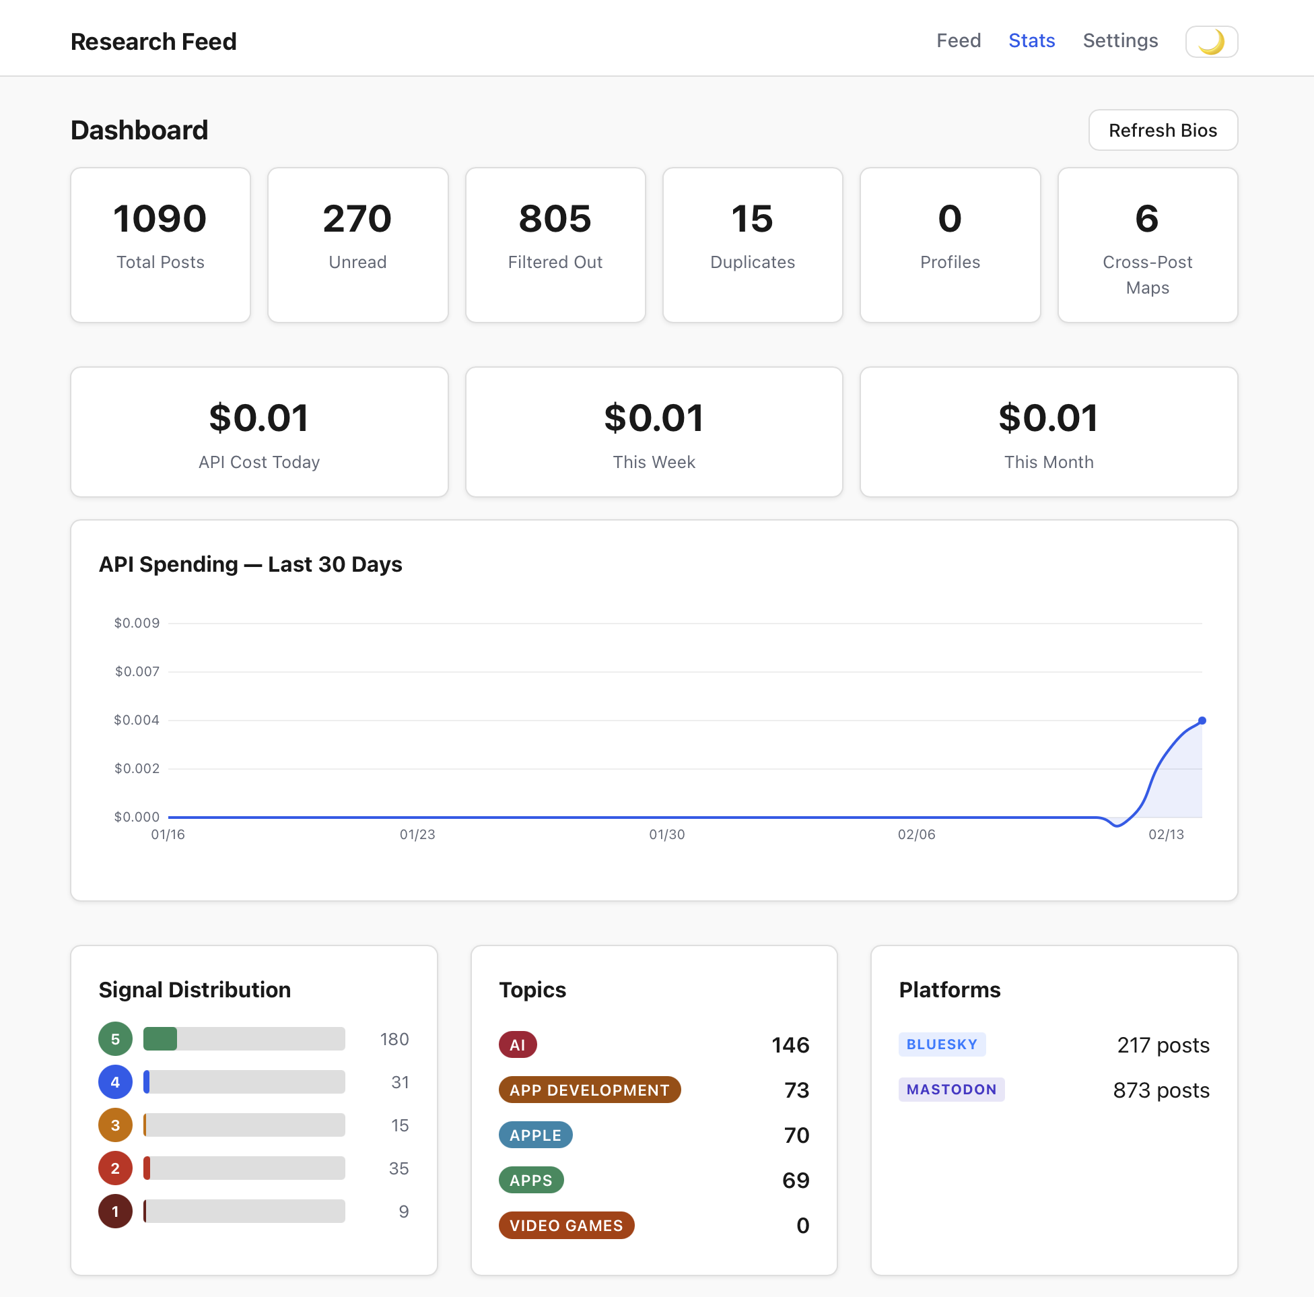The image size is (1314, 1297).
Task: Click the chart endpoint data dot
Action: 1202,720
